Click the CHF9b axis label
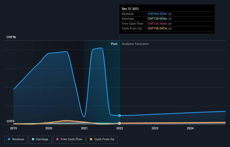230x147 pixels. coord(11,37)
